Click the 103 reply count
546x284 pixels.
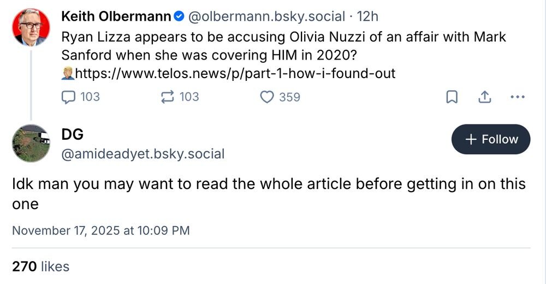90,97
